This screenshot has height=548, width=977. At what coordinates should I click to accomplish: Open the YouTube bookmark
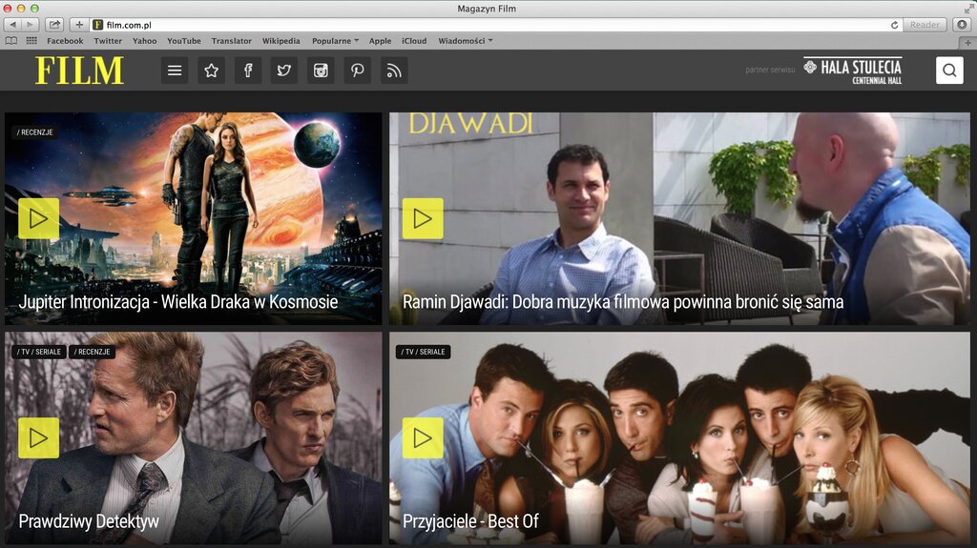point(184,41)
